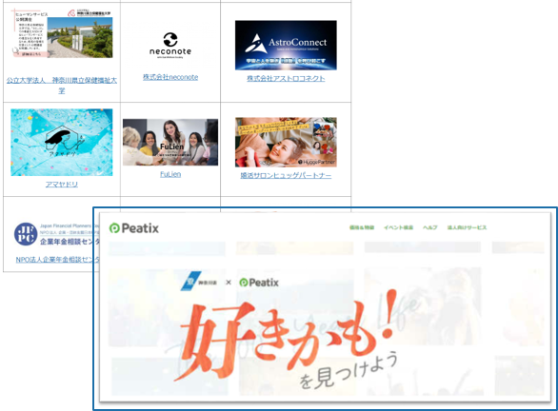Click the neconote logo image
This screenshot has width=558, height=411.
pos(170,45)
